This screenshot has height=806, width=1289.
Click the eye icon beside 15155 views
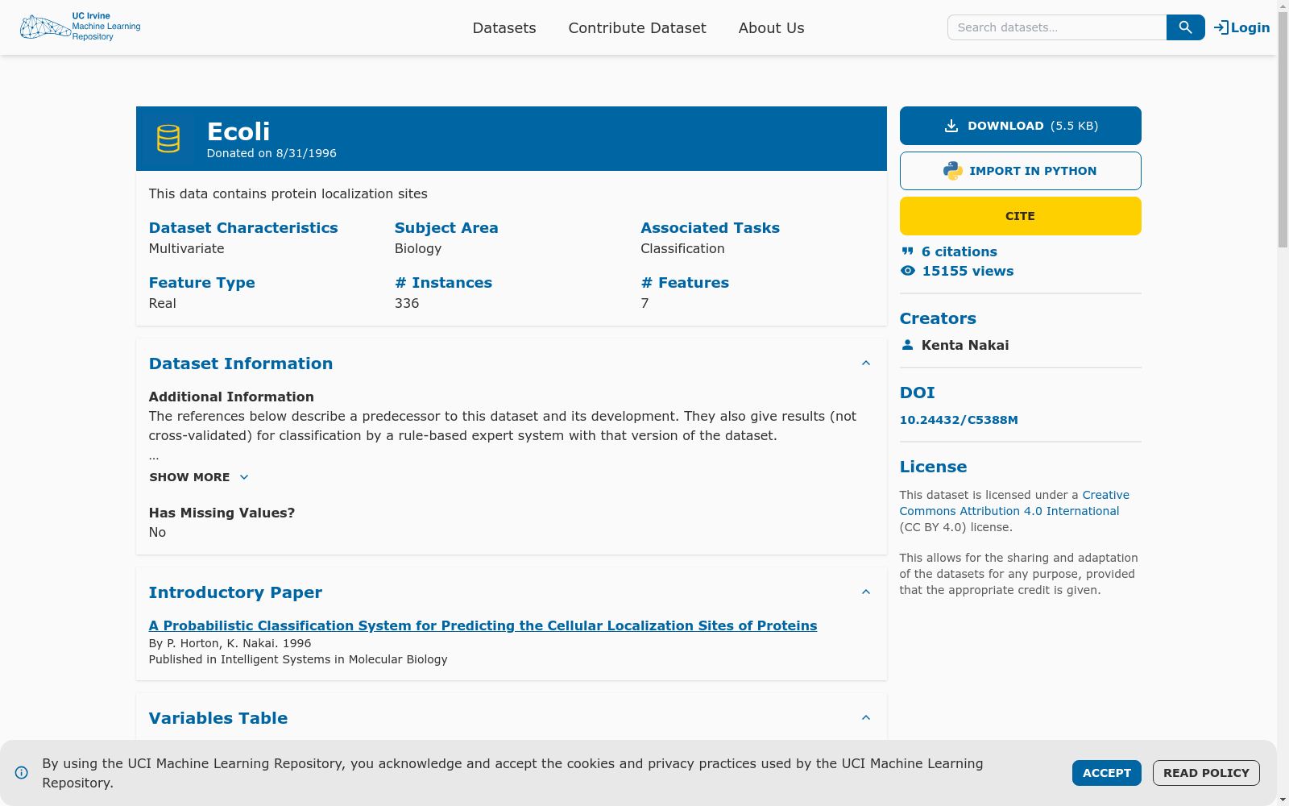tap(907, 271)
